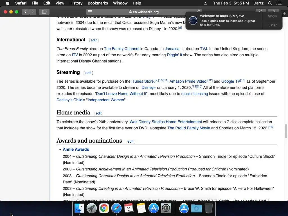This screenshot has height=216, width=288.
Task: Open the View menu
Action: [60, 3]
